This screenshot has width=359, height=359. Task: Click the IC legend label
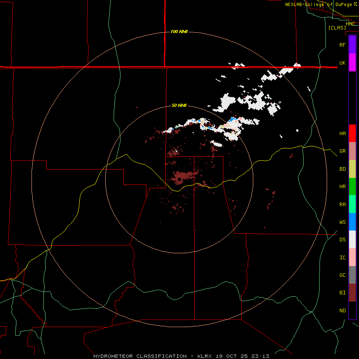tap(343, 258)
